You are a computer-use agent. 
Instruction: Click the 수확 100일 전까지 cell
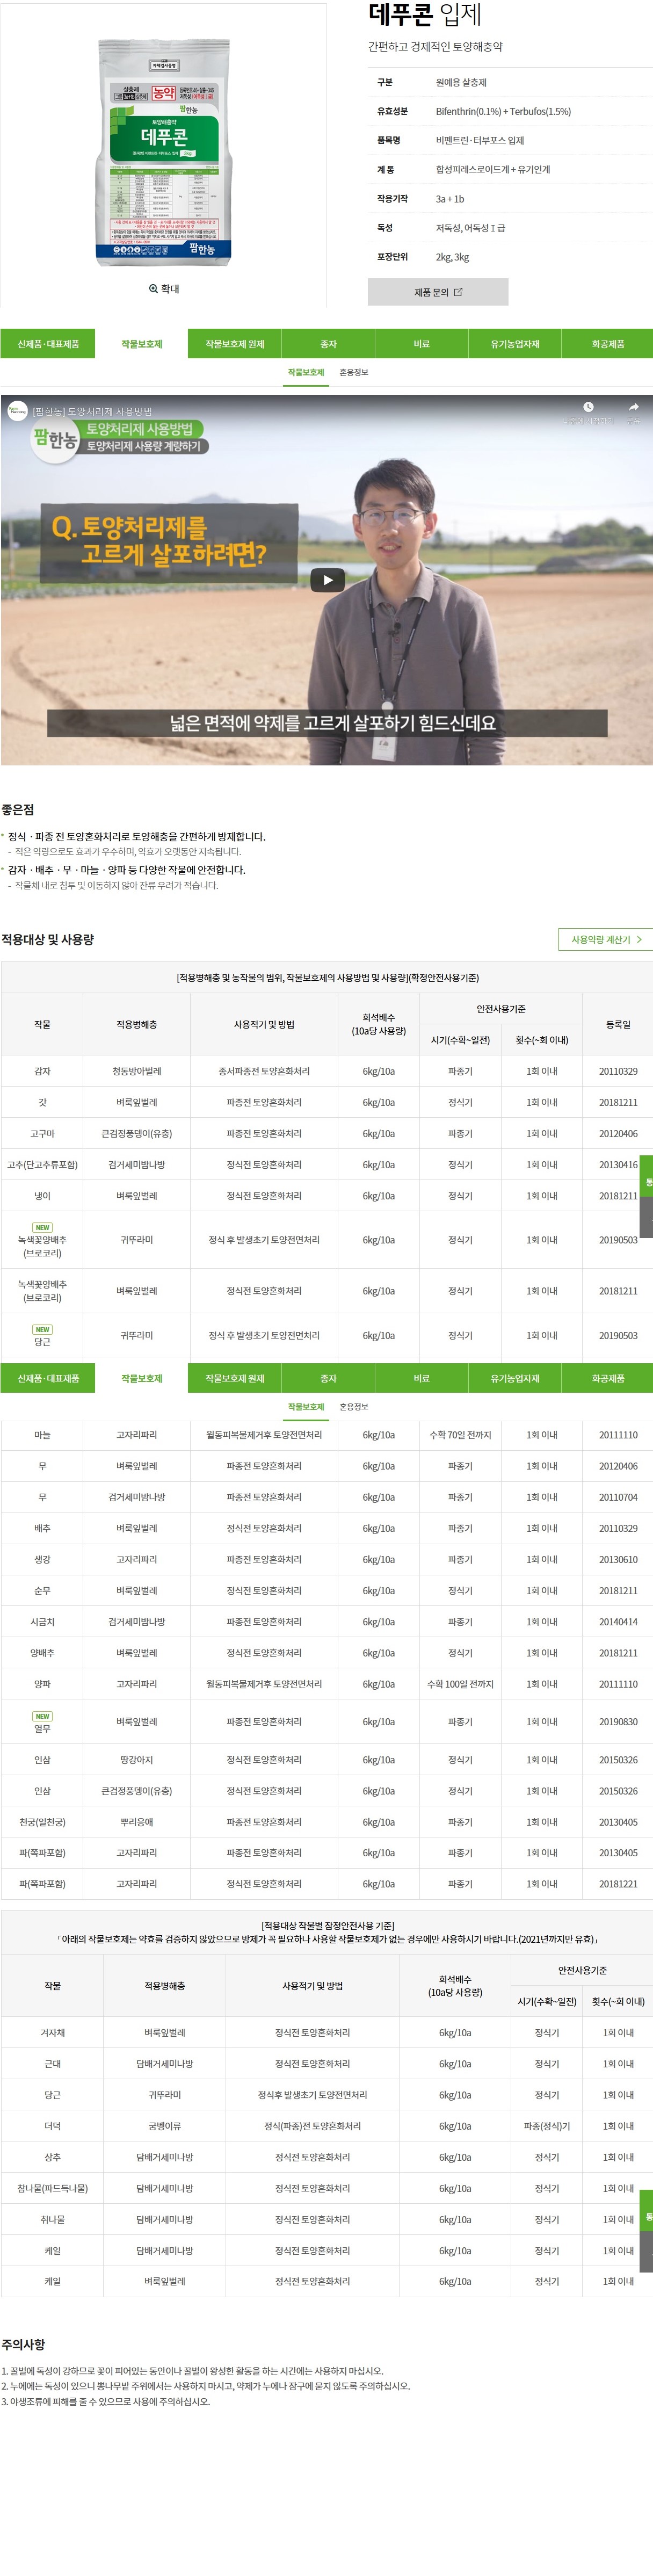pyautogui.click(x=460, y=1684)
